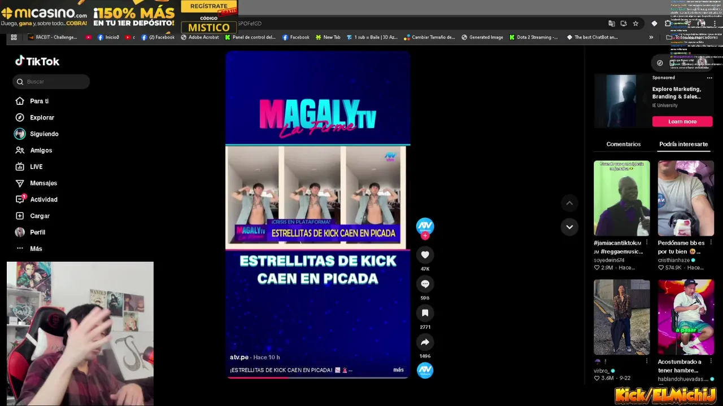The image size is (723, 406).
Task: Click video progress bar
Action: (317, 377)
